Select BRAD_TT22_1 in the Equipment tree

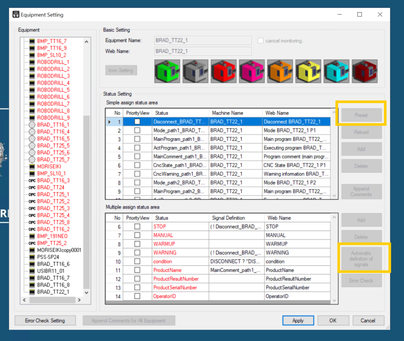pyautogui.click(x=53, y=292)
